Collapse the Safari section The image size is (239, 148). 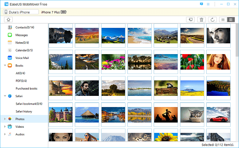5,96
